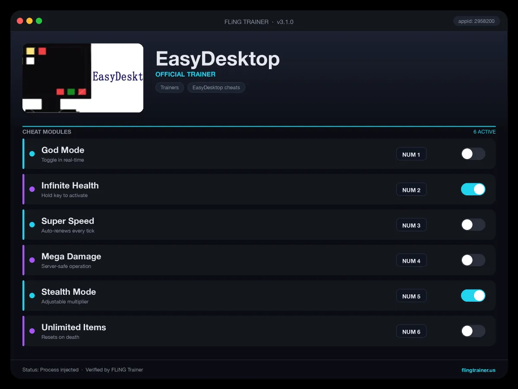Close the window with the red button
This screenshot has height=389, width=518.
point(20,21)
